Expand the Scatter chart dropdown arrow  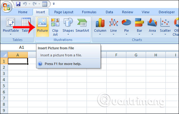[x=165, y=34]
